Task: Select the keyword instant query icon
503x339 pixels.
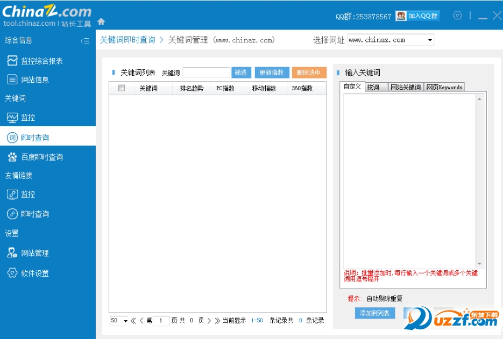Action: pyautogui.click(x=12, y=138)
